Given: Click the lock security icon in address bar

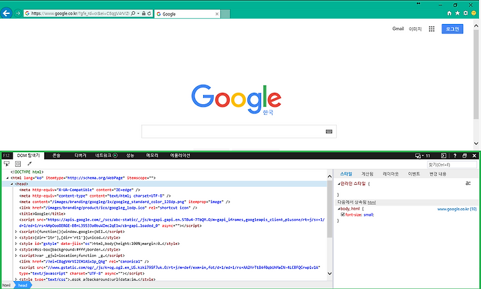Looking at the screenshot, I should point(144,13).
